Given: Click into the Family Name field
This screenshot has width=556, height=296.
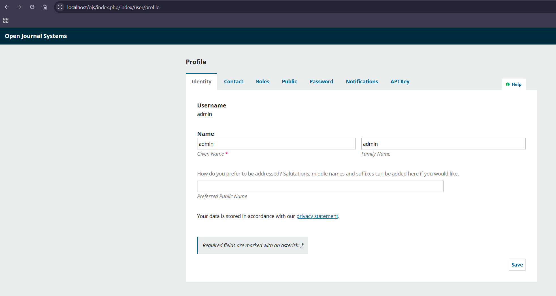Looking at the screenshot, I should (443, 144).
